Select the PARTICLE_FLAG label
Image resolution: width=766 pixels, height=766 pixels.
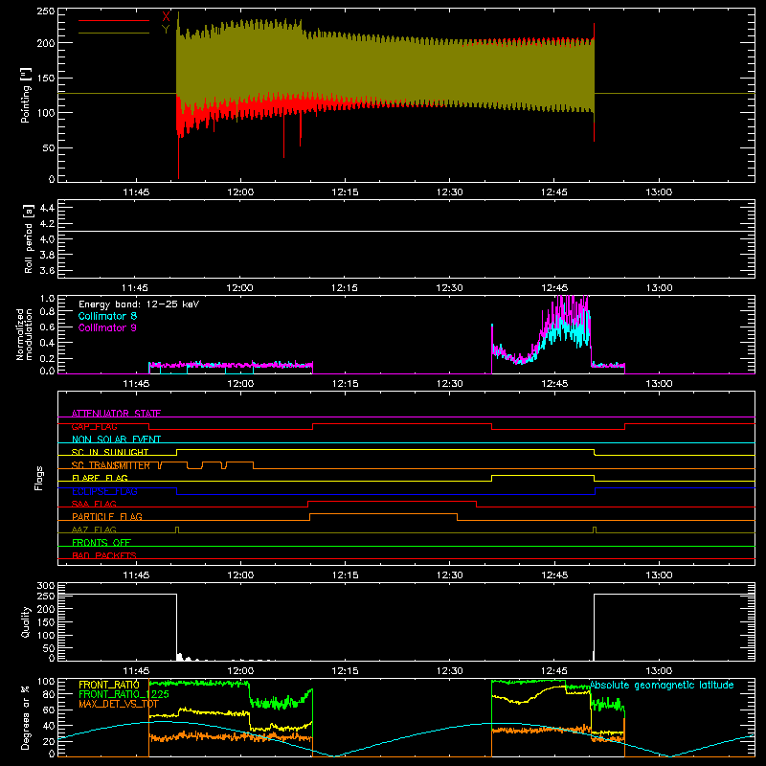tap(107, 516)
